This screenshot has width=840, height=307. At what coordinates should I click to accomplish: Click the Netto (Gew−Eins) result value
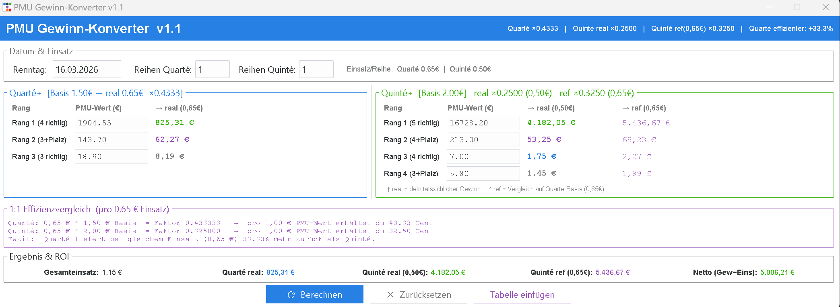click(777, 272)
